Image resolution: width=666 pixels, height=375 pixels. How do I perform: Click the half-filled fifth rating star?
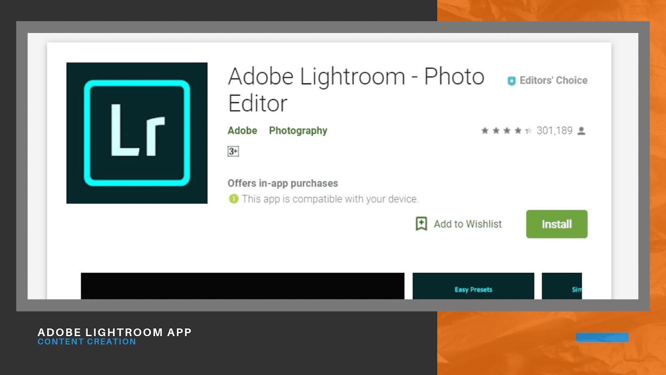click(x=528, y=131)
